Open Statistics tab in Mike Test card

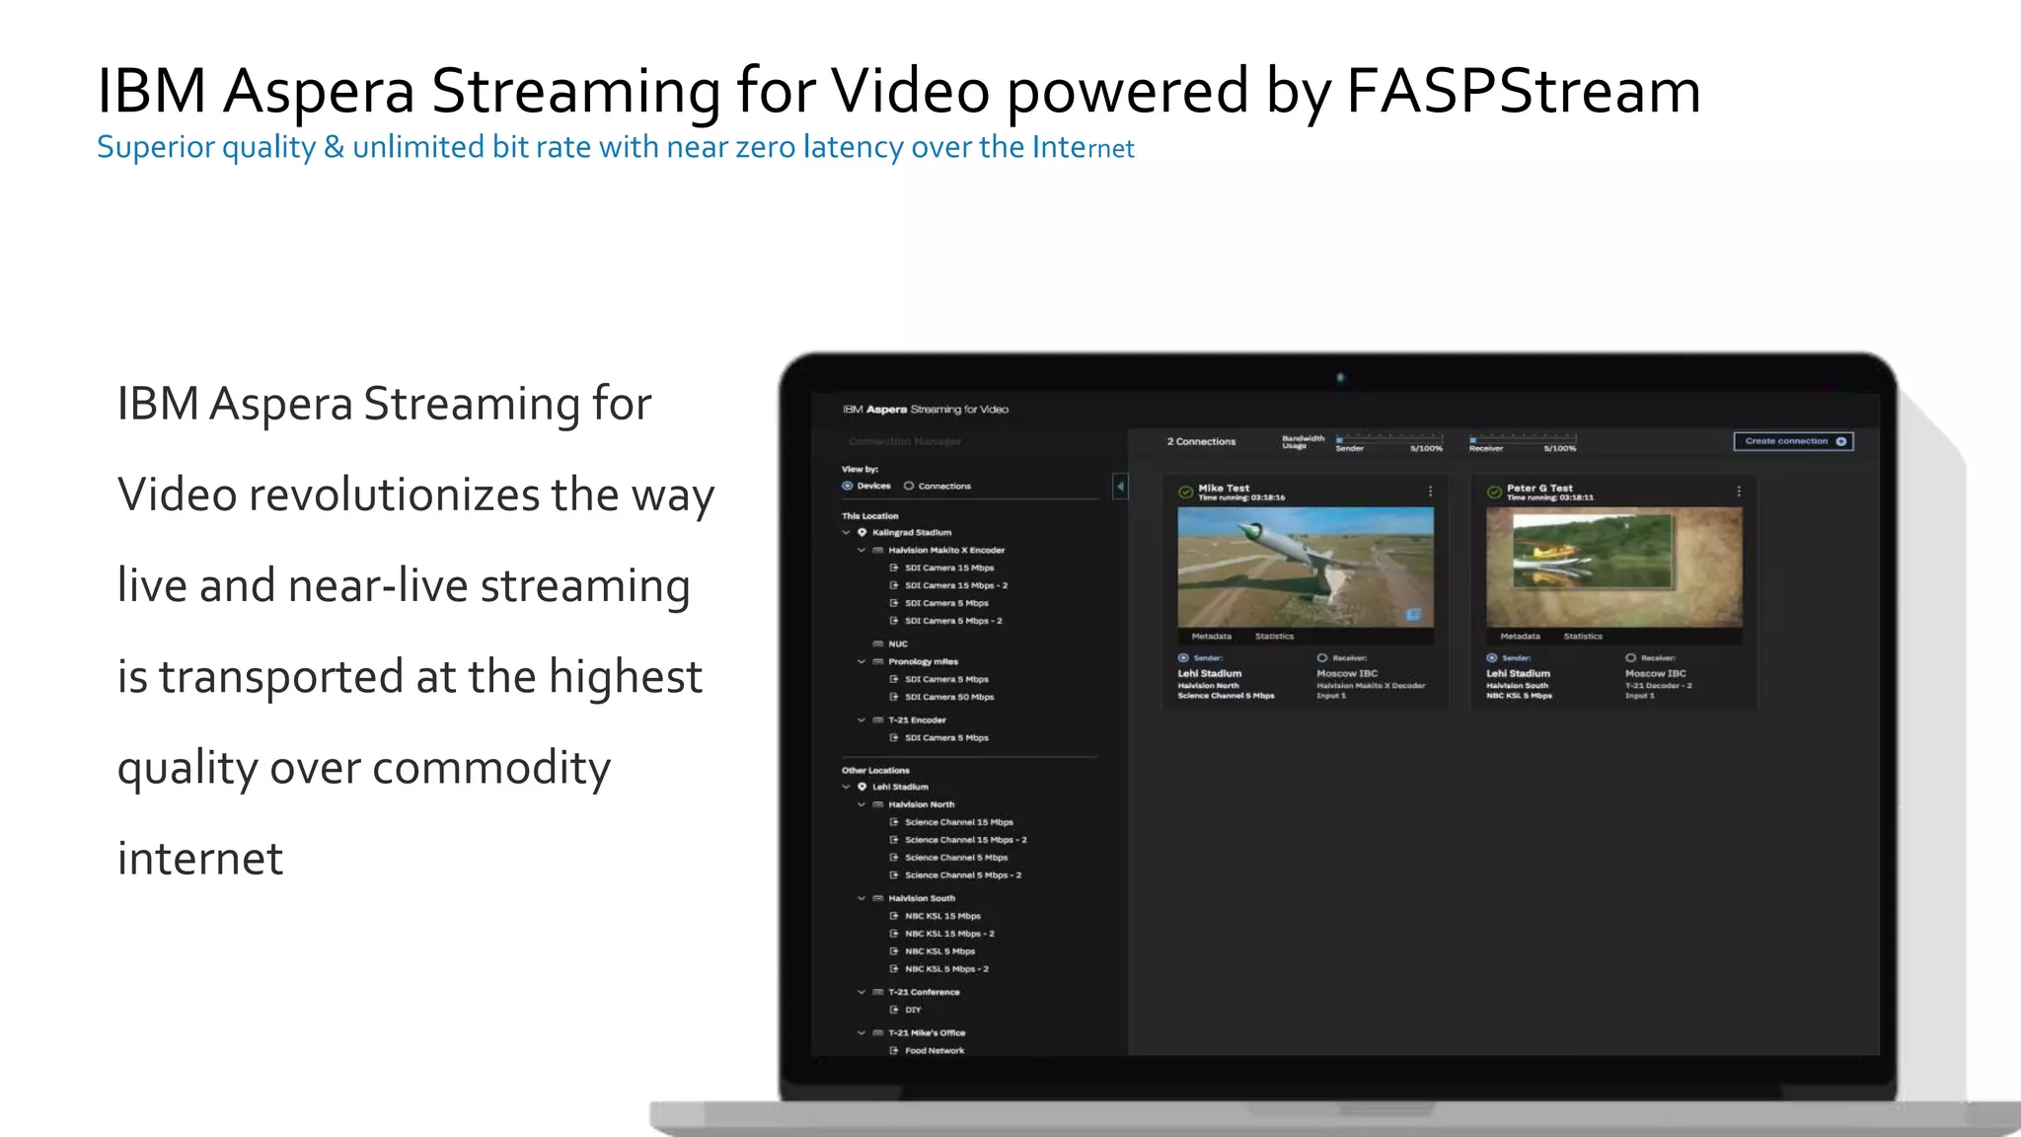[x=1274, y=637]
